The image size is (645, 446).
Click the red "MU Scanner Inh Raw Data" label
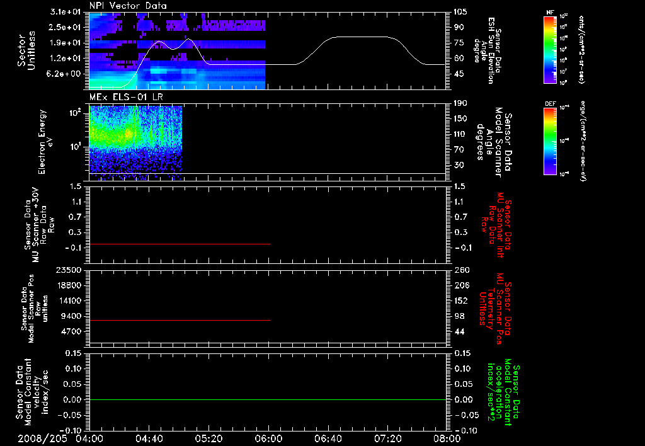[x=495, y=225]
